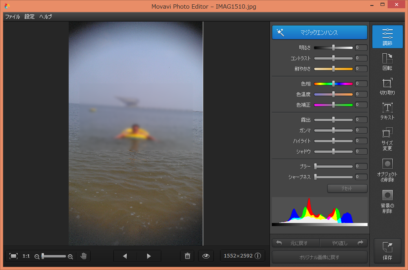Click the ガンマ slider handle
The image size is (408, 270).
(x=333, y=130)
